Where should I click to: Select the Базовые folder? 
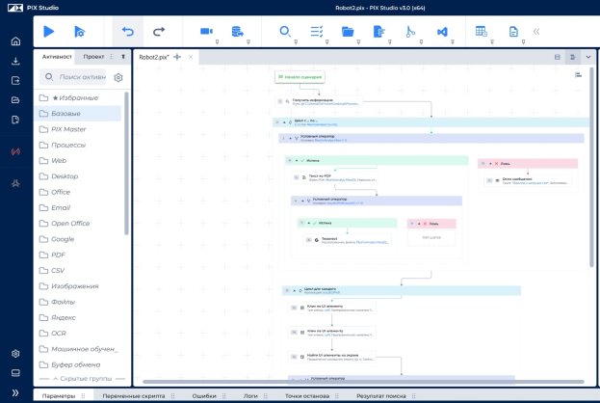click(78, 114)
